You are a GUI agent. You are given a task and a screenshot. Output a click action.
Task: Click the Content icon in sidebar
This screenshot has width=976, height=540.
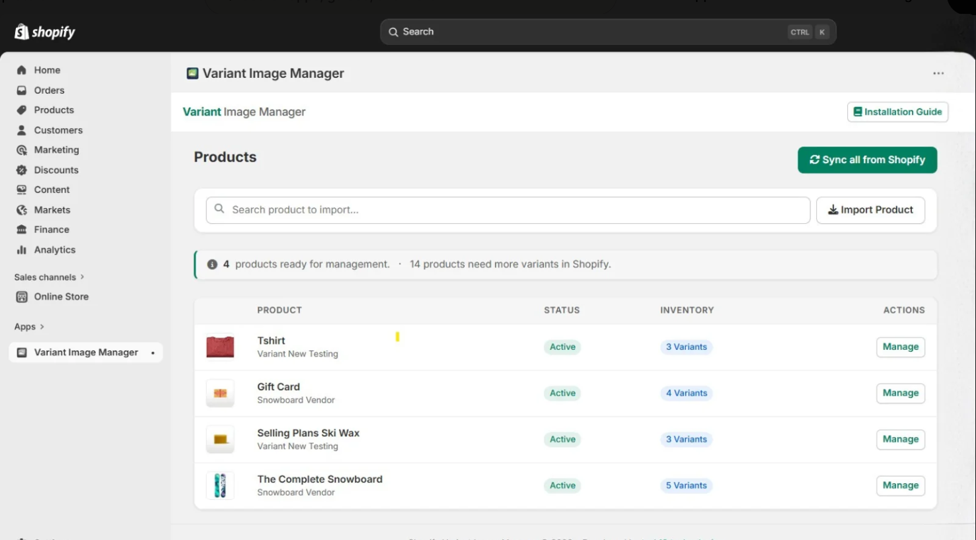click(22, 189)
